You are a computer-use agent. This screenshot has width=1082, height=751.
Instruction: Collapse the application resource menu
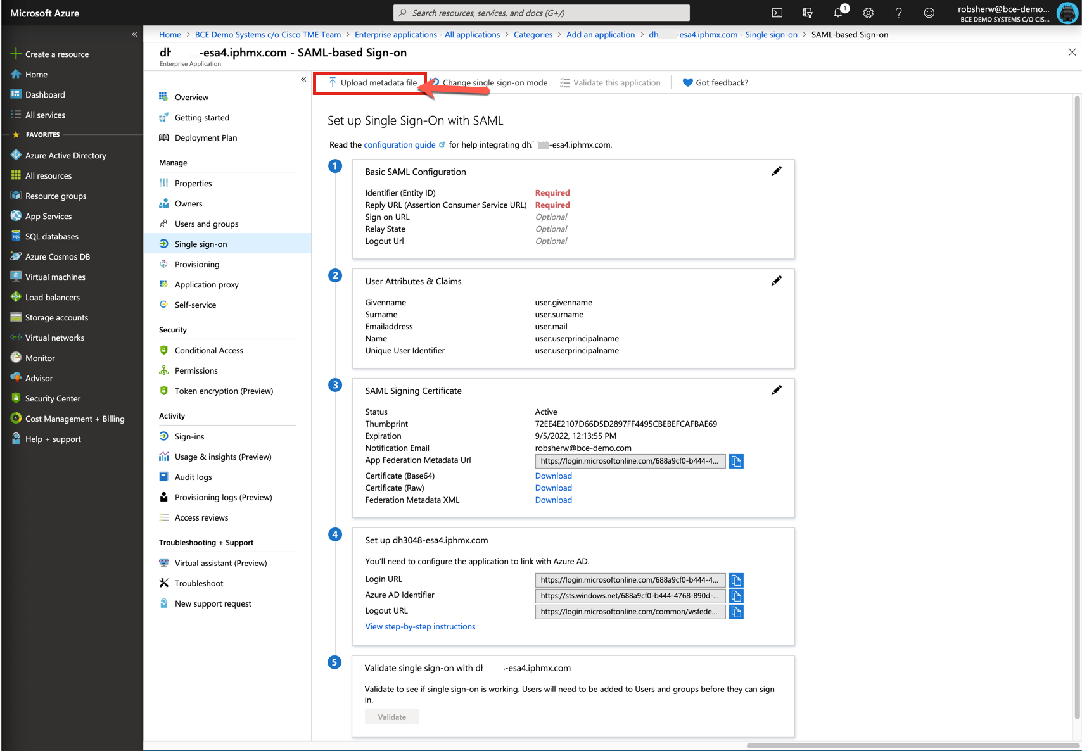click(303, 79)
